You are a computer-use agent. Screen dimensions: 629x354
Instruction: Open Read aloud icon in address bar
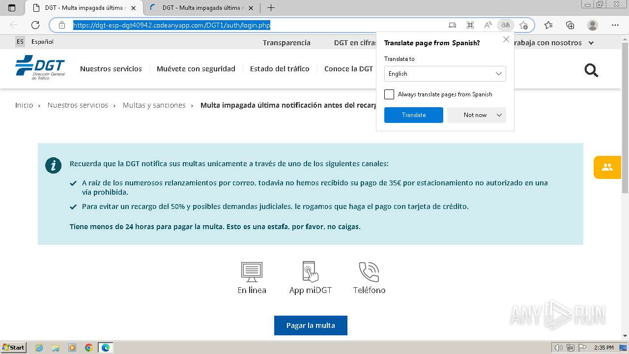(x=488, y=25)
